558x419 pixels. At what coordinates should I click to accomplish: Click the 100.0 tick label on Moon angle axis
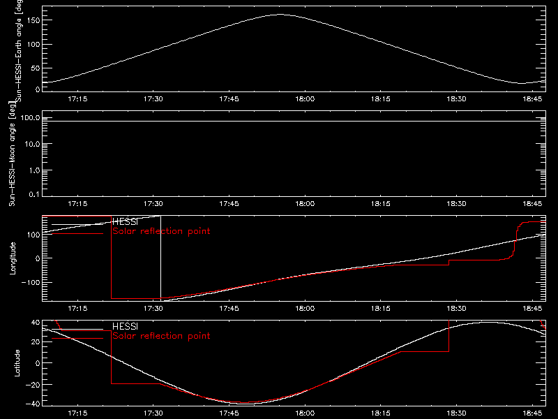click(x=30, y=118)
